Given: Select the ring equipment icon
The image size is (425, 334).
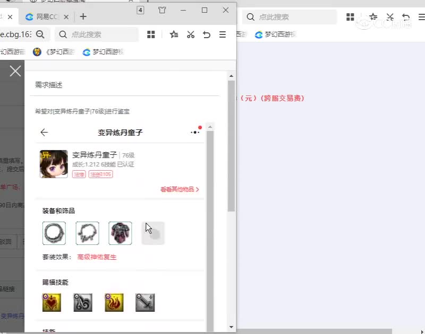Looking at the screenshot, I should (54, 233).
